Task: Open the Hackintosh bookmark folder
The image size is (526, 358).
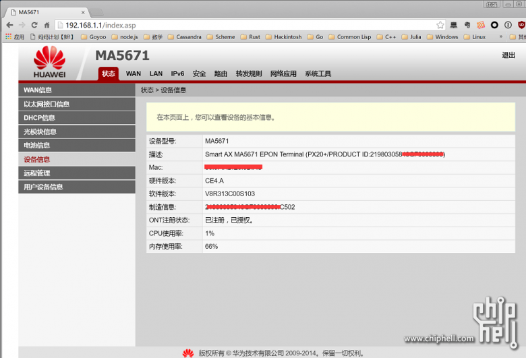Action: tap(284, 37)
